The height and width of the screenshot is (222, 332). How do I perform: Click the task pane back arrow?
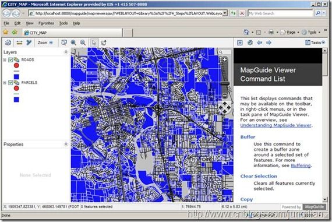click(259, 43)
